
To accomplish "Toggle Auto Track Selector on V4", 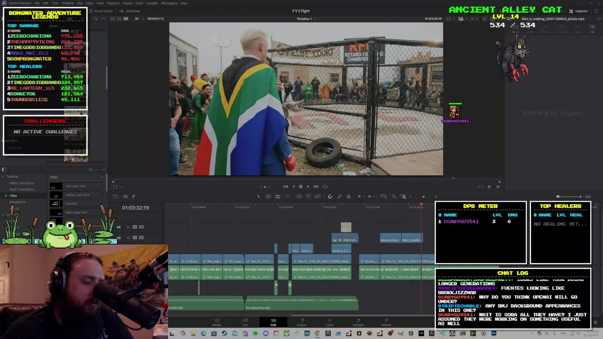I will (x=135, y=227).
